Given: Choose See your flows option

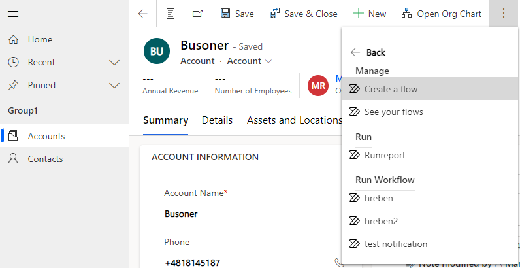Looking at the screenshot, I should (x=393, y=112).
